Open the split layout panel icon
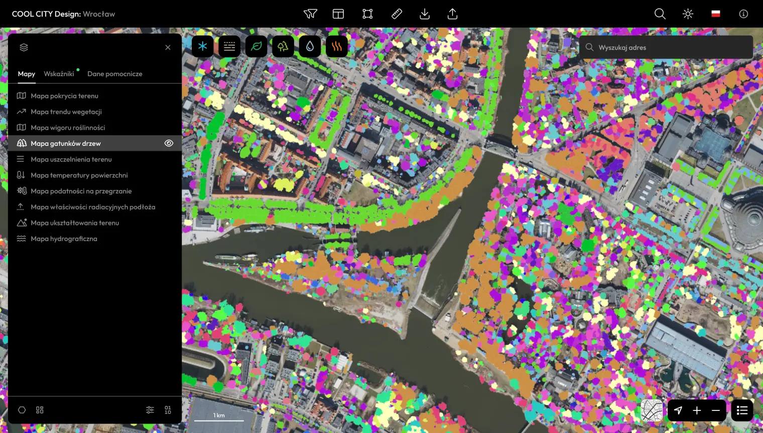 [338, 14]
